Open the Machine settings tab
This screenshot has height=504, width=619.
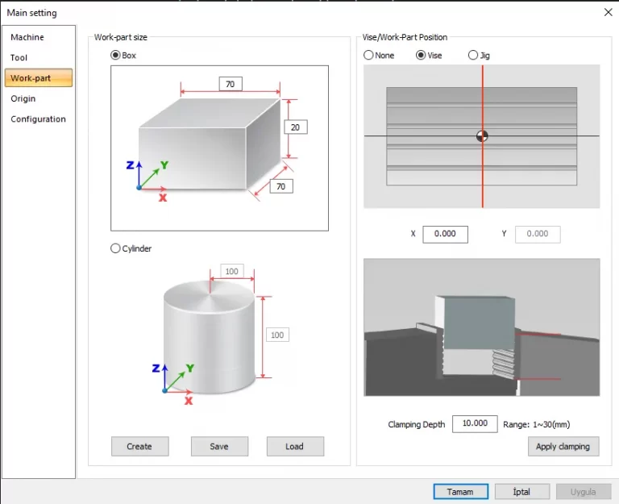tap(27, 37)
